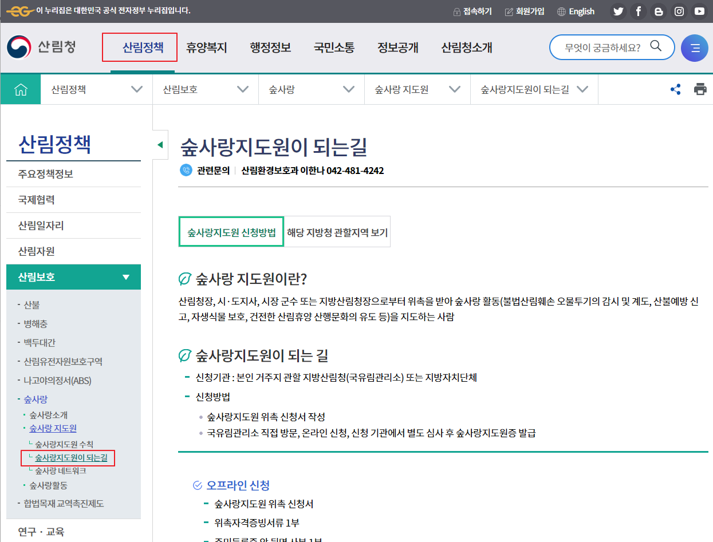Open the 숲사랑 지도원 breadcrumb dropdown

[455, 89]
